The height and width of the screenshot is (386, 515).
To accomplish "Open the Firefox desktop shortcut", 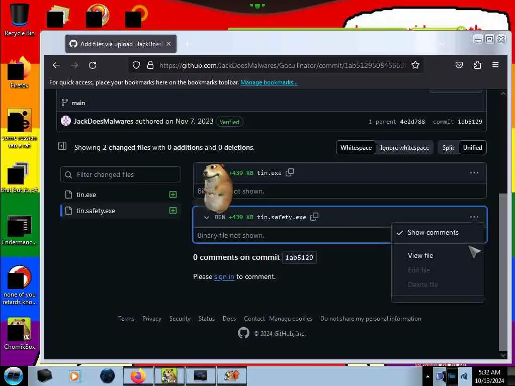I will [19, 73].
